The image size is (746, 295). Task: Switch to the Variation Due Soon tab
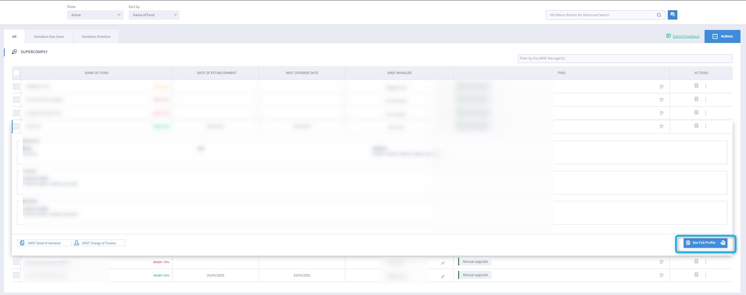[49, 37]
